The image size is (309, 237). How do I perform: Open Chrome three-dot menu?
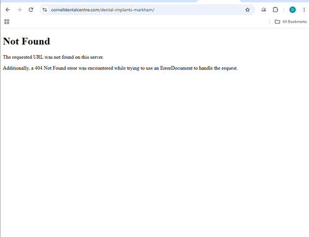304,10
